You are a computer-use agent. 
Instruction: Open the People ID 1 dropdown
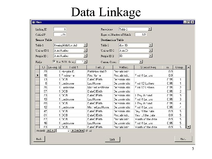tap(85, 56)
